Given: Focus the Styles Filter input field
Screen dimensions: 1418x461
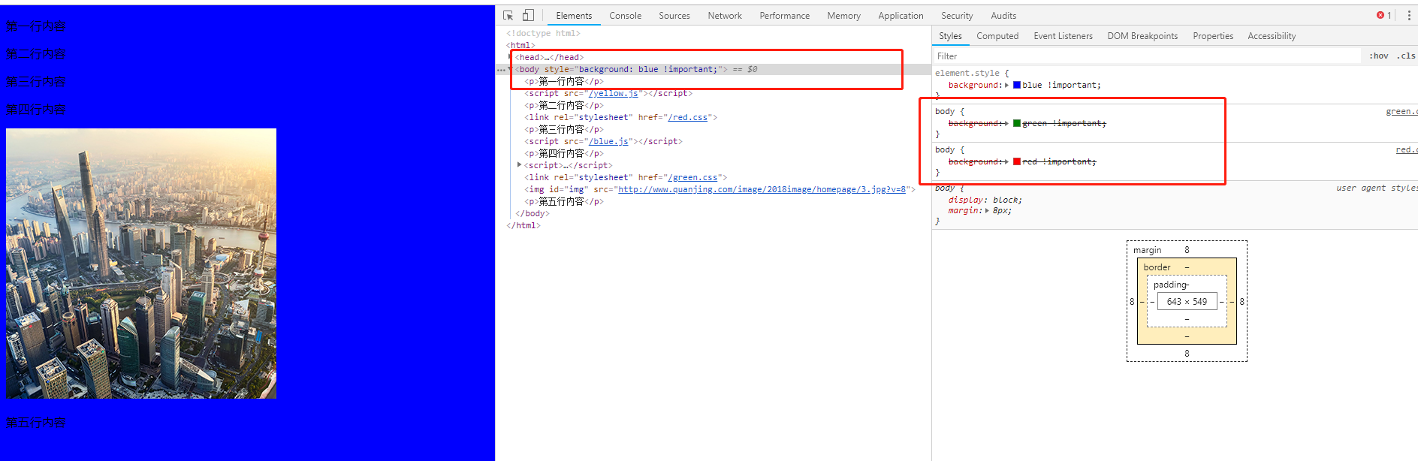Looking at the screenshot, I should click(1146, 56).
